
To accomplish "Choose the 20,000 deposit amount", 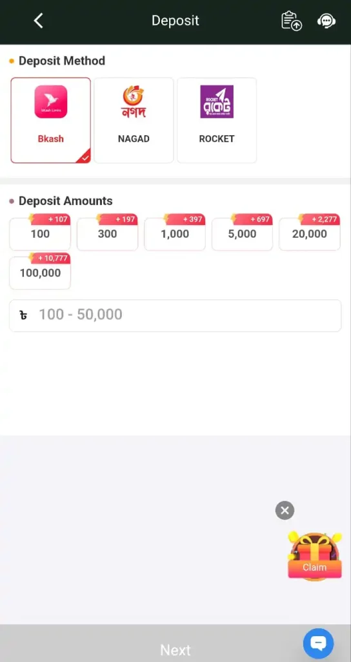I will click(x=310, y=234).
